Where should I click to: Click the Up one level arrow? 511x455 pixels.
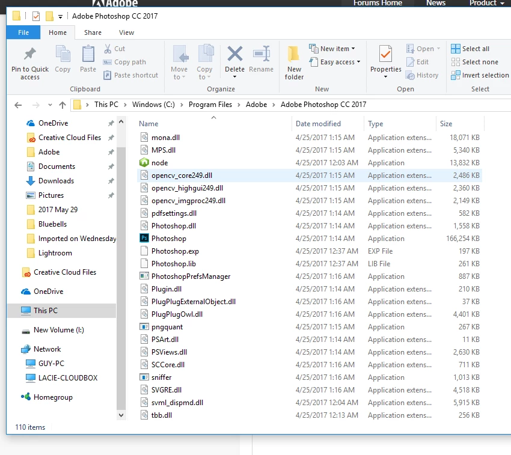point(63,105)
